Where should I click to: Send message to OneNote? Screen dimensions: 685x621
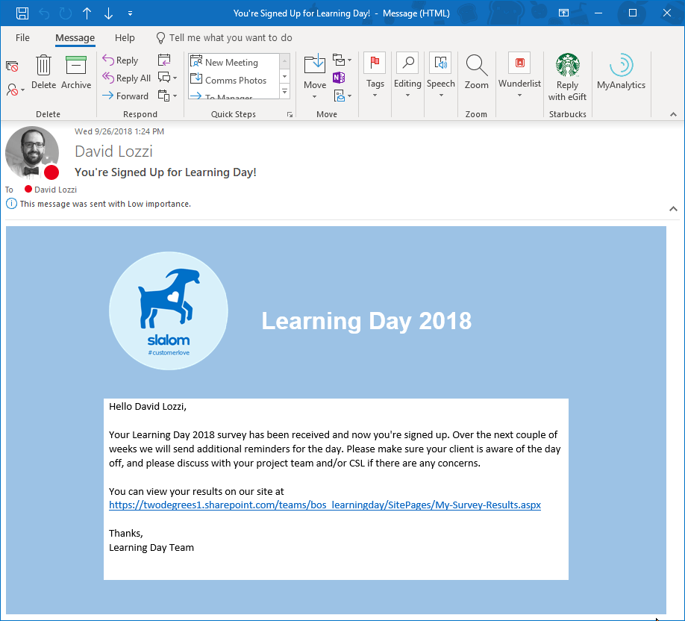339,78
